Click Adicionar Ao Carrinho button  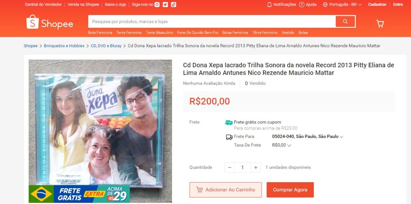(225, 190)
